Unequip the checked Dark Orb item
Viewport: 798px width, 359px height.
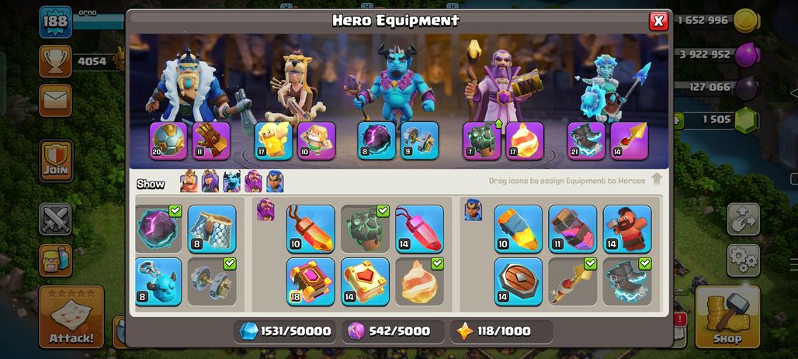tap(158, 229)
